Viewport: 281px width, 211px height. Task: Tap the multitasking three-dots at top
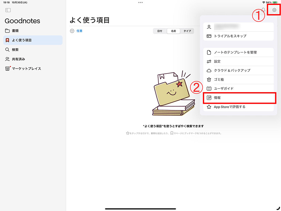(x=140, y=3)
